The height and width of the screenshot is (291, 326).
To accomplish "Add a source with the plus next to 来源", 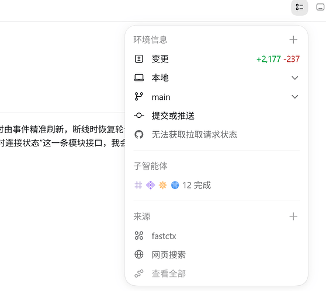I will click(293, 216).
